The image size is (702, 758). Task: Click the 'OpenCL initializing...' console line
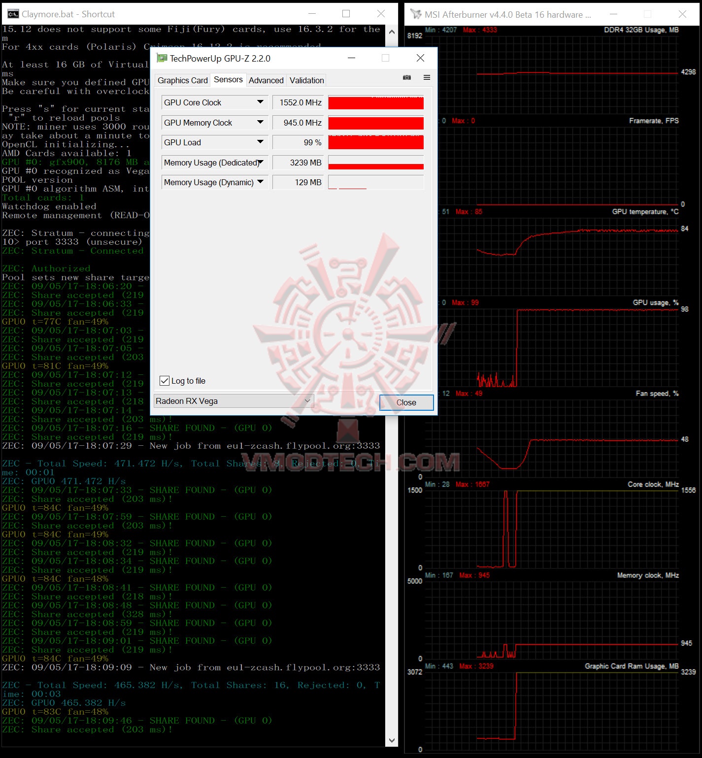tap(66, 144)
